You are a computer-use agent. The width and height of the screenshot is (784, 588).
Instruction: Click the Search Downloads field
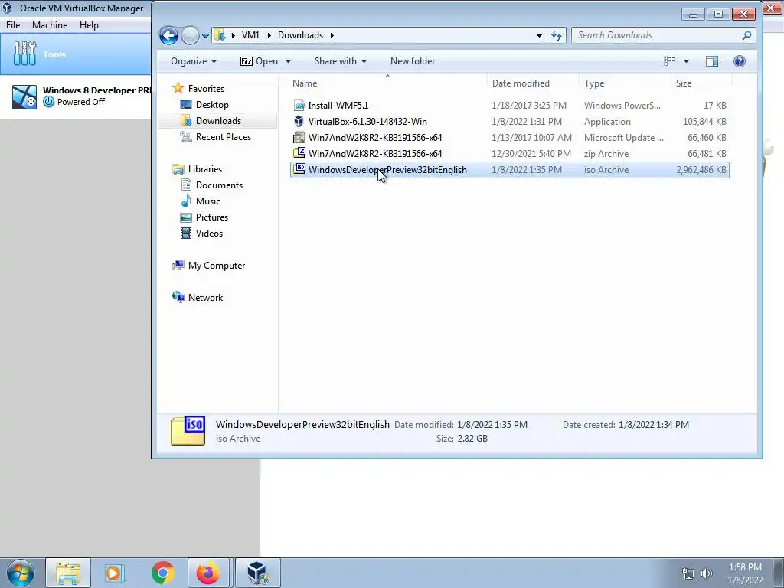663,35
